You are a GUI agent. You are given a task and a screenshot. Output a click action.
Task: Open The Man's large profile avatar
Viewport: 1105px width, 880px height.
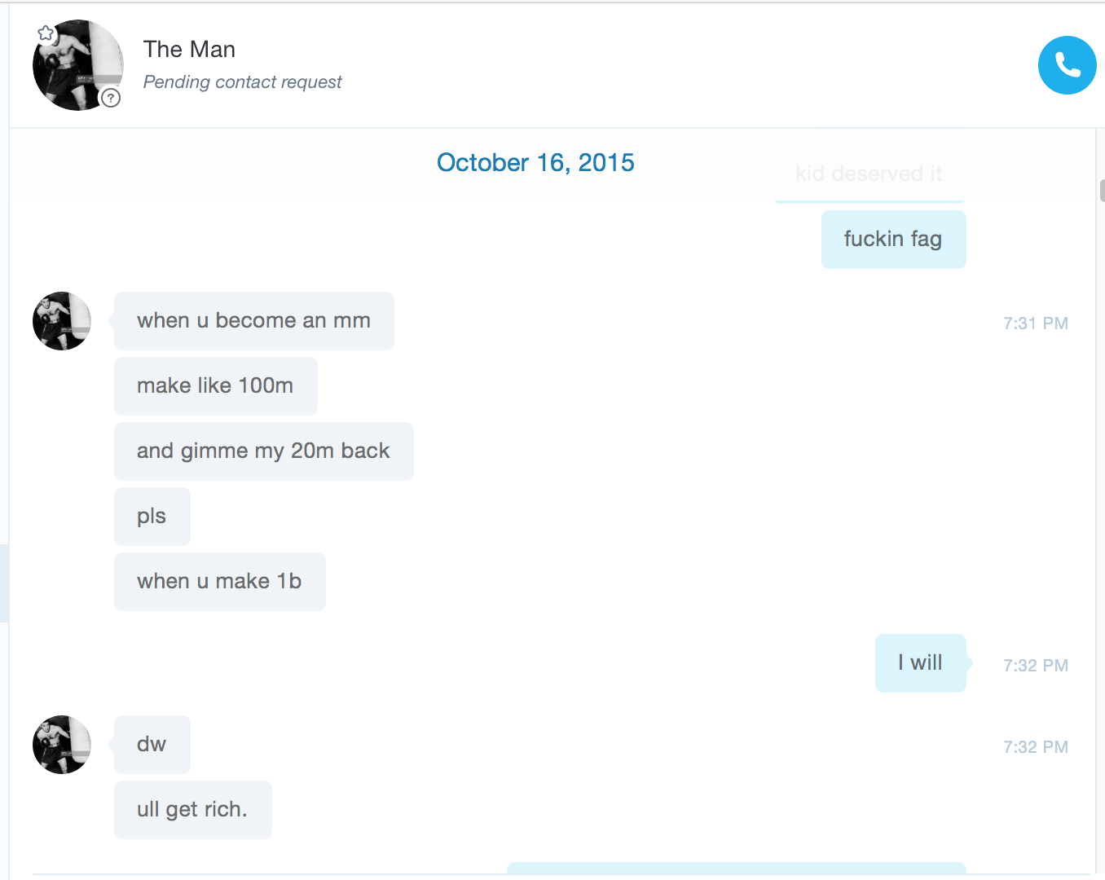(x=78, y=65)
